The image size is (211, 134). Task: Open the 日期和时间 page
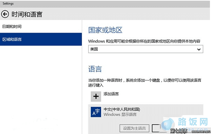[x=41, y=27]
